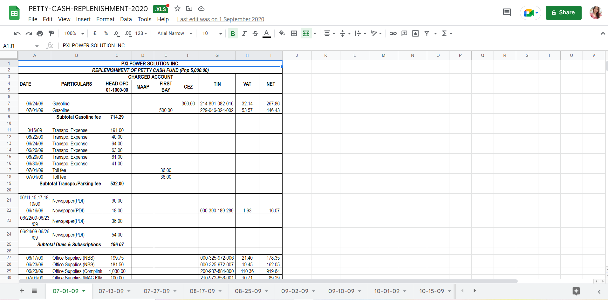Print the spreadsheet with printer icon

pyautogui.click(x=40, y=33)
